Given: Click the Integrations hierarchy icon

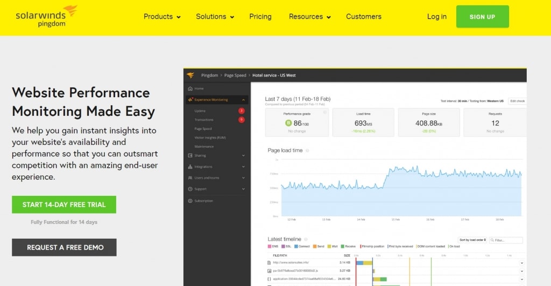Looking at the screenshot, I should pyautogui.click(x=190, y=166).
